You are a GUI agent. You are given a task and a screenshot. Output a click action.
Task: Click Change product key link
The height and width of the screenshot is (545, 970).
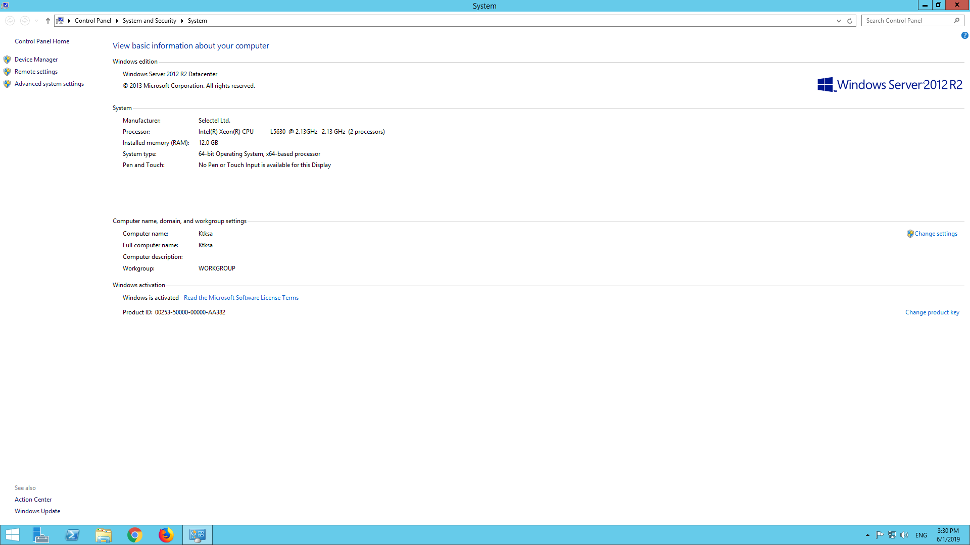[x=932, y=312]
